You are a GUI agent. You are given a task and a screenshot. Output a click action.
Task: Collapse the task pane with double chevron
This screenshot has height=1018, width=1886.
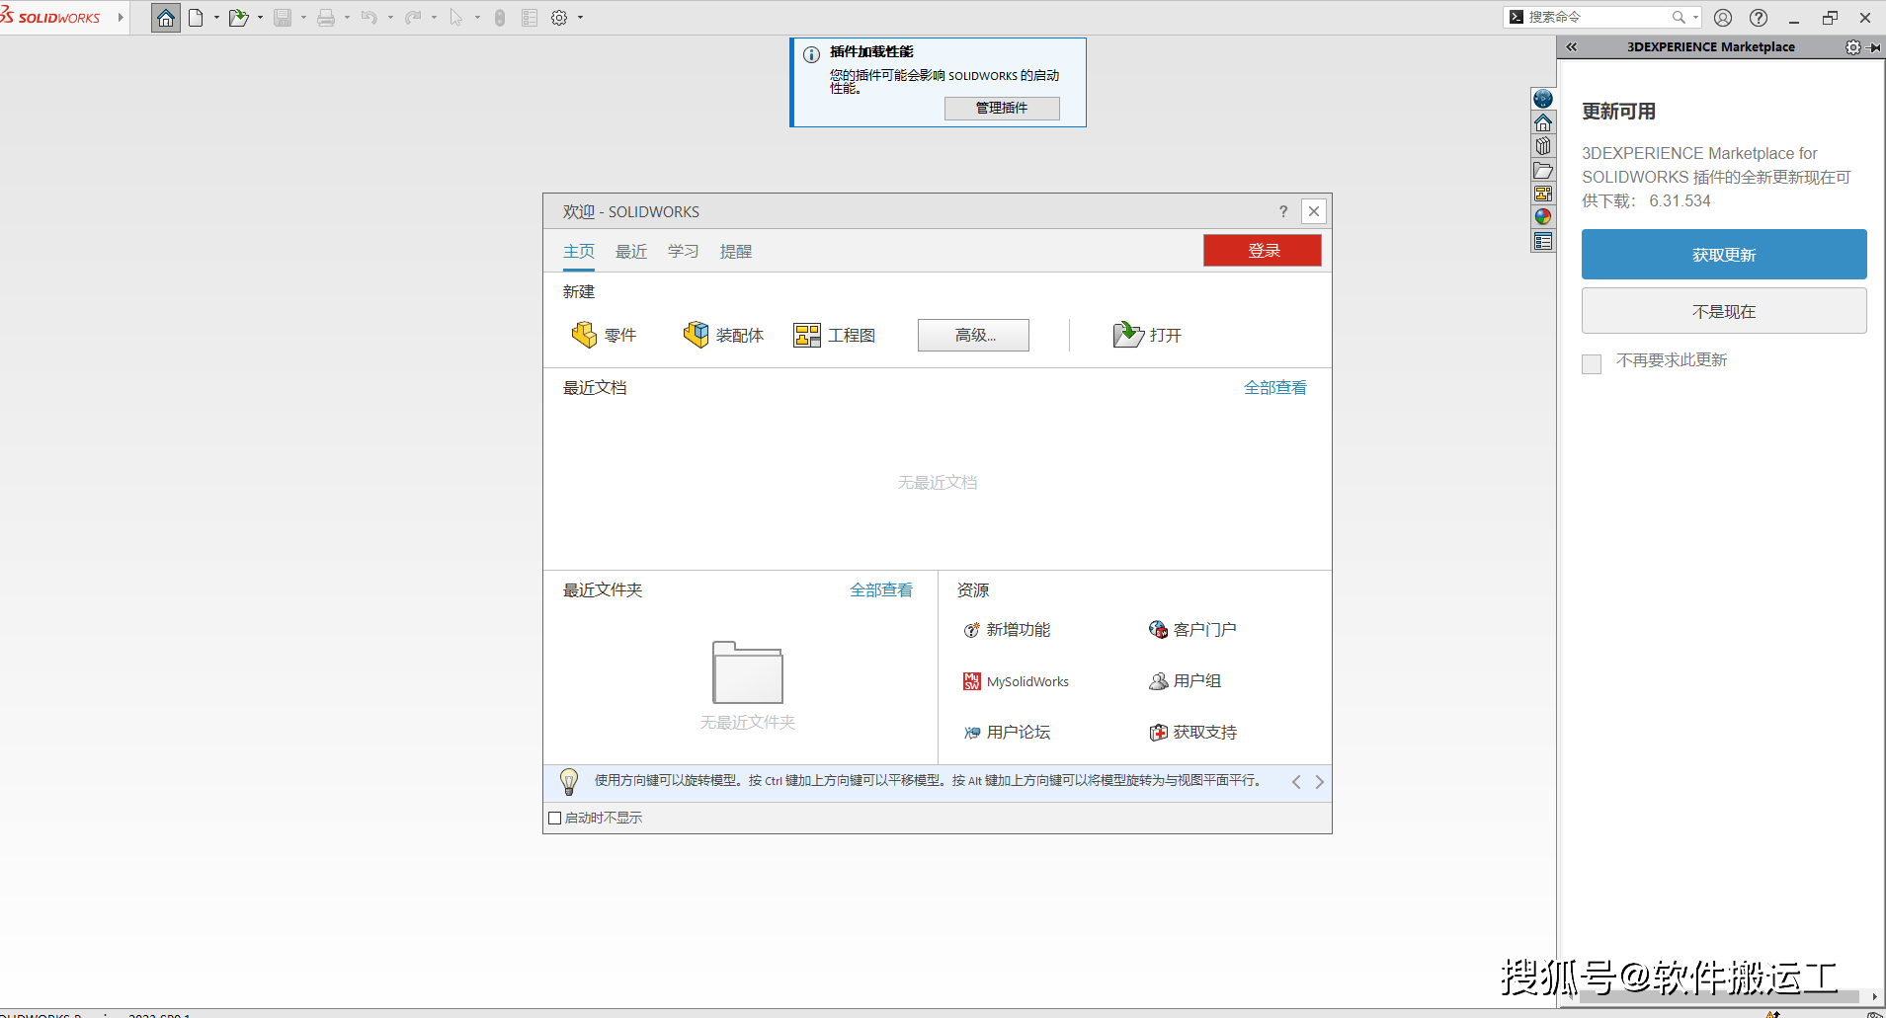pos(1571,47)
